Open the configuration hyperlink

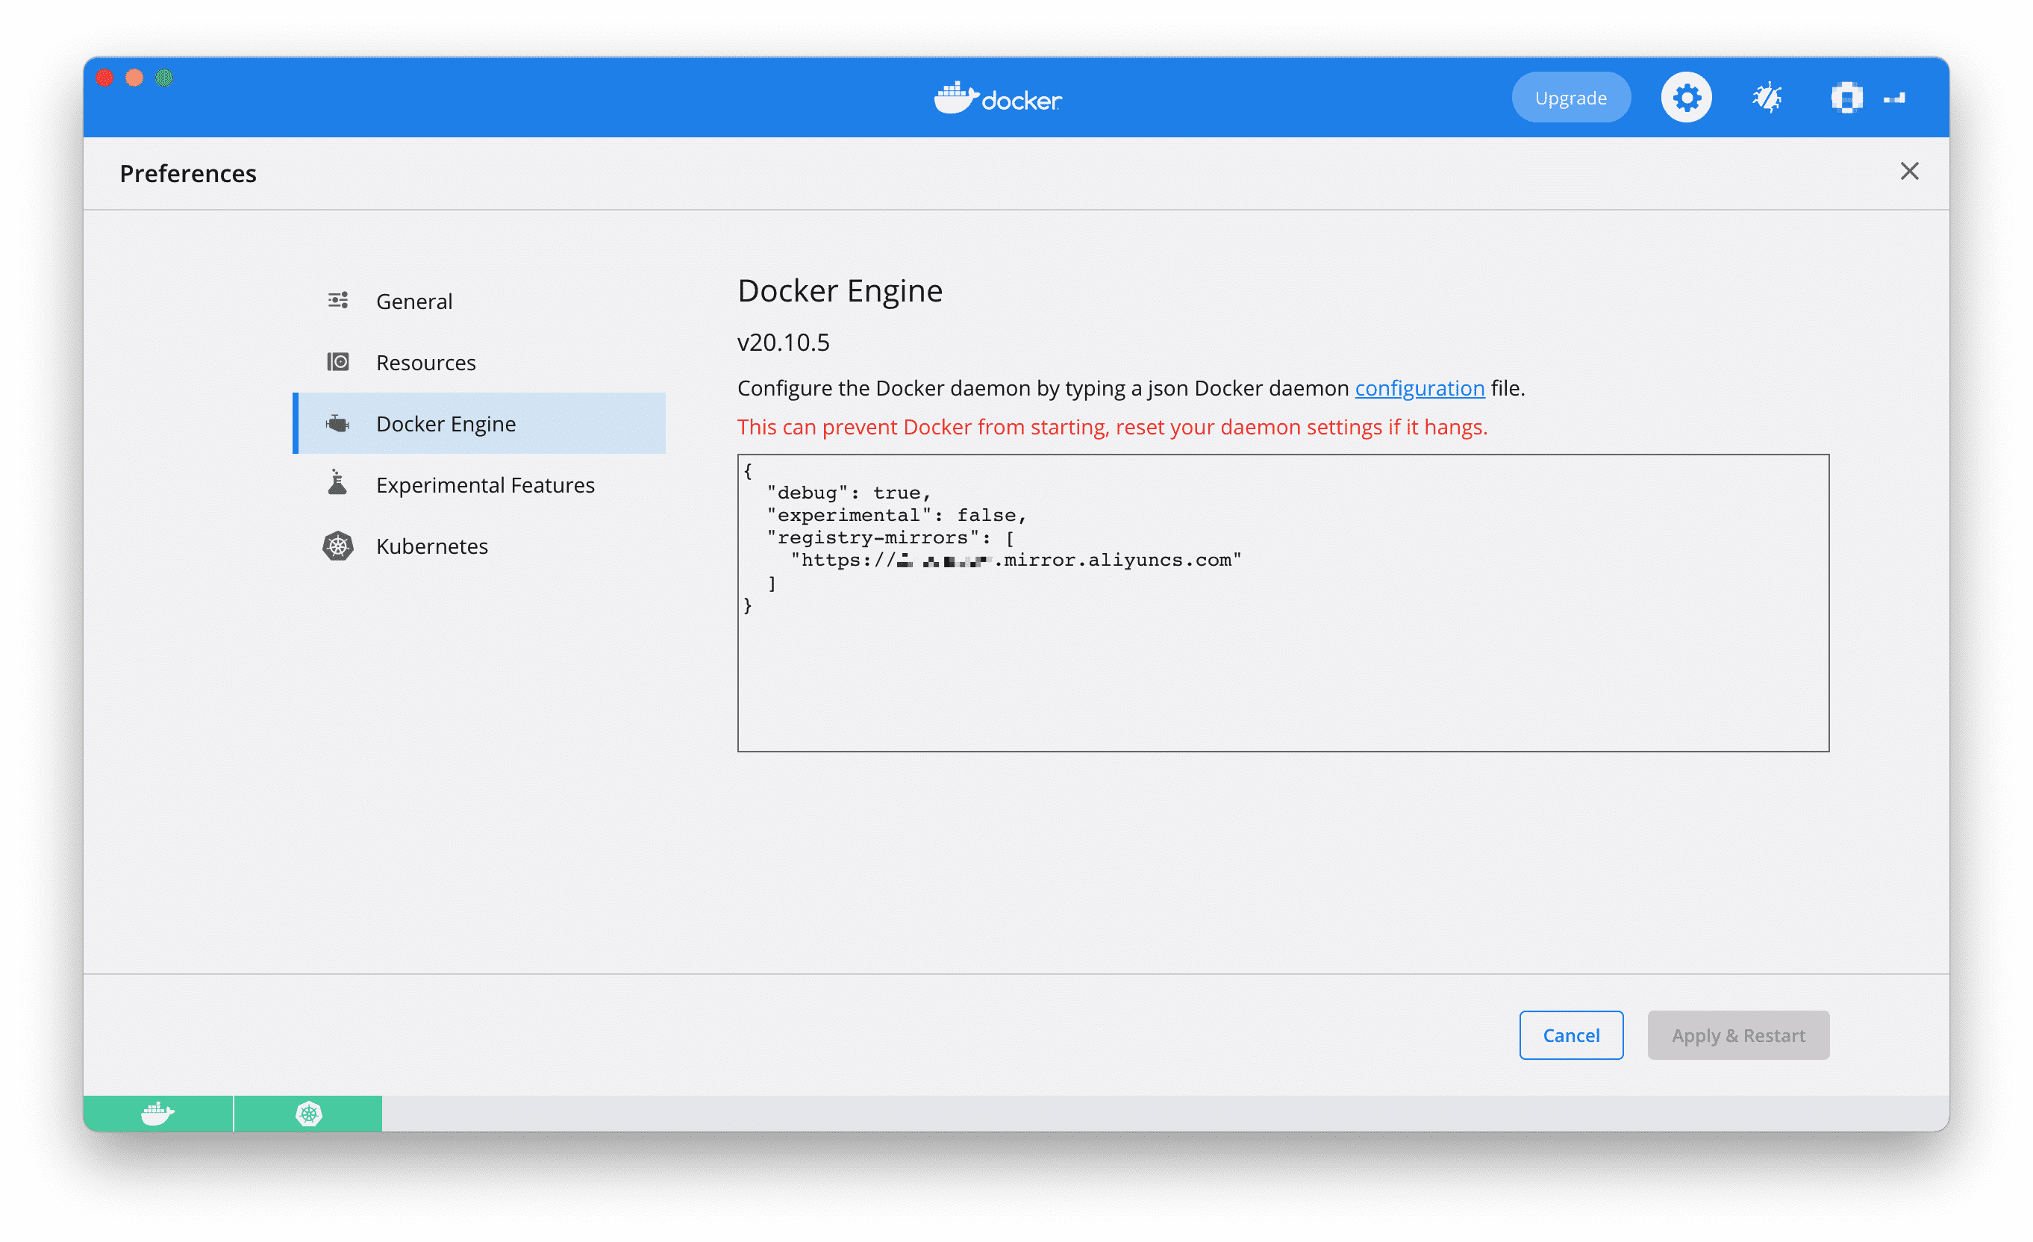[1419, 388]
